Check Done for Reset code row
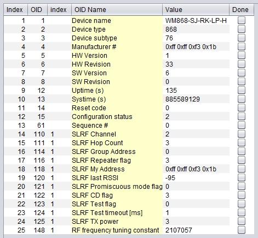258x238 pixels. (x=242, y=108)
